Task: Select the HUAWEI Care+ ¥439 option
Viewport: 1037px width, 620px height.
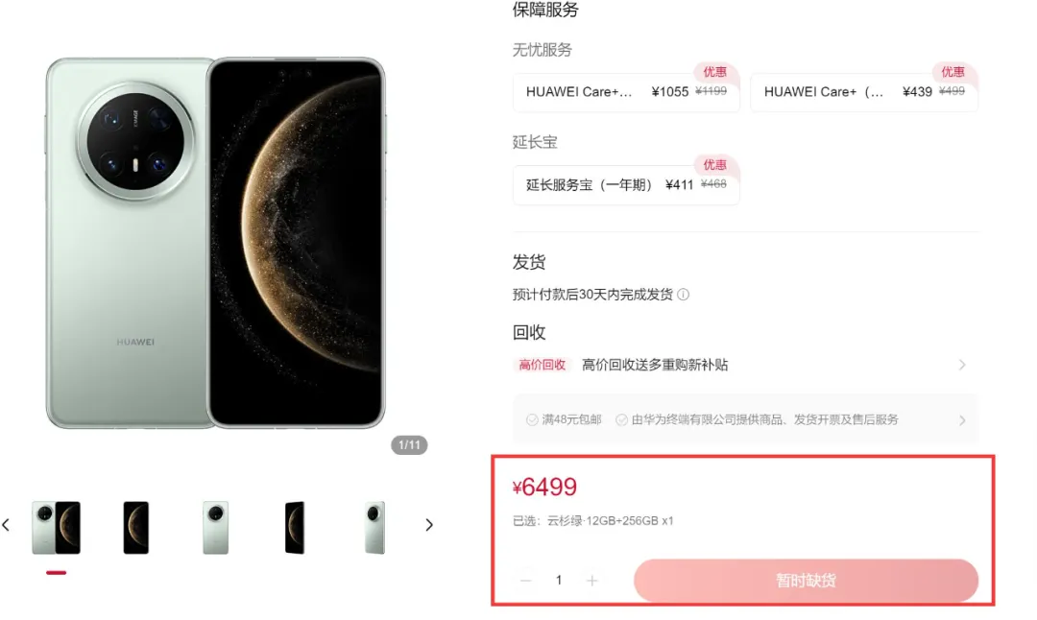Action: 864,92
